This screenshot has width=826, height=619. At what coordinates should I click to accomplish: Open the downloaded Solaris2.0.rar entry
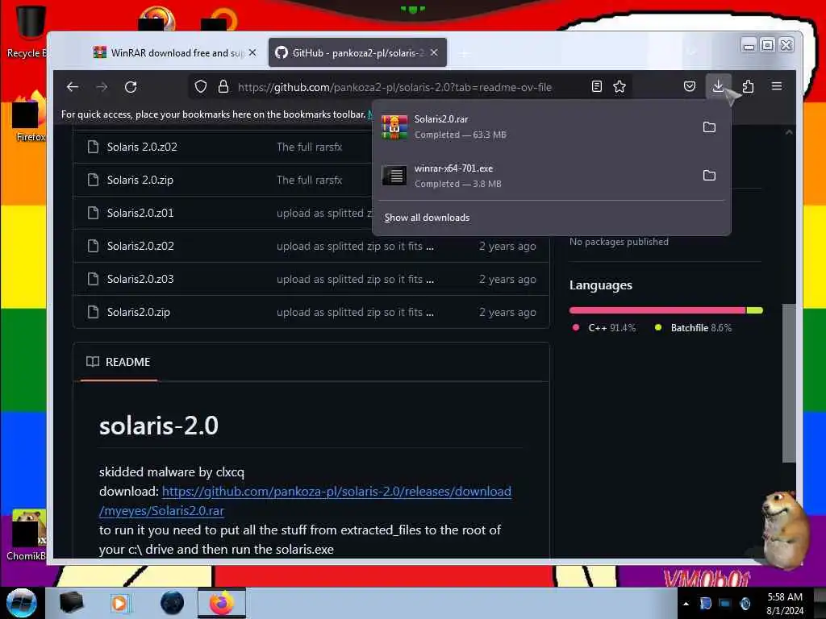(533, 127)
